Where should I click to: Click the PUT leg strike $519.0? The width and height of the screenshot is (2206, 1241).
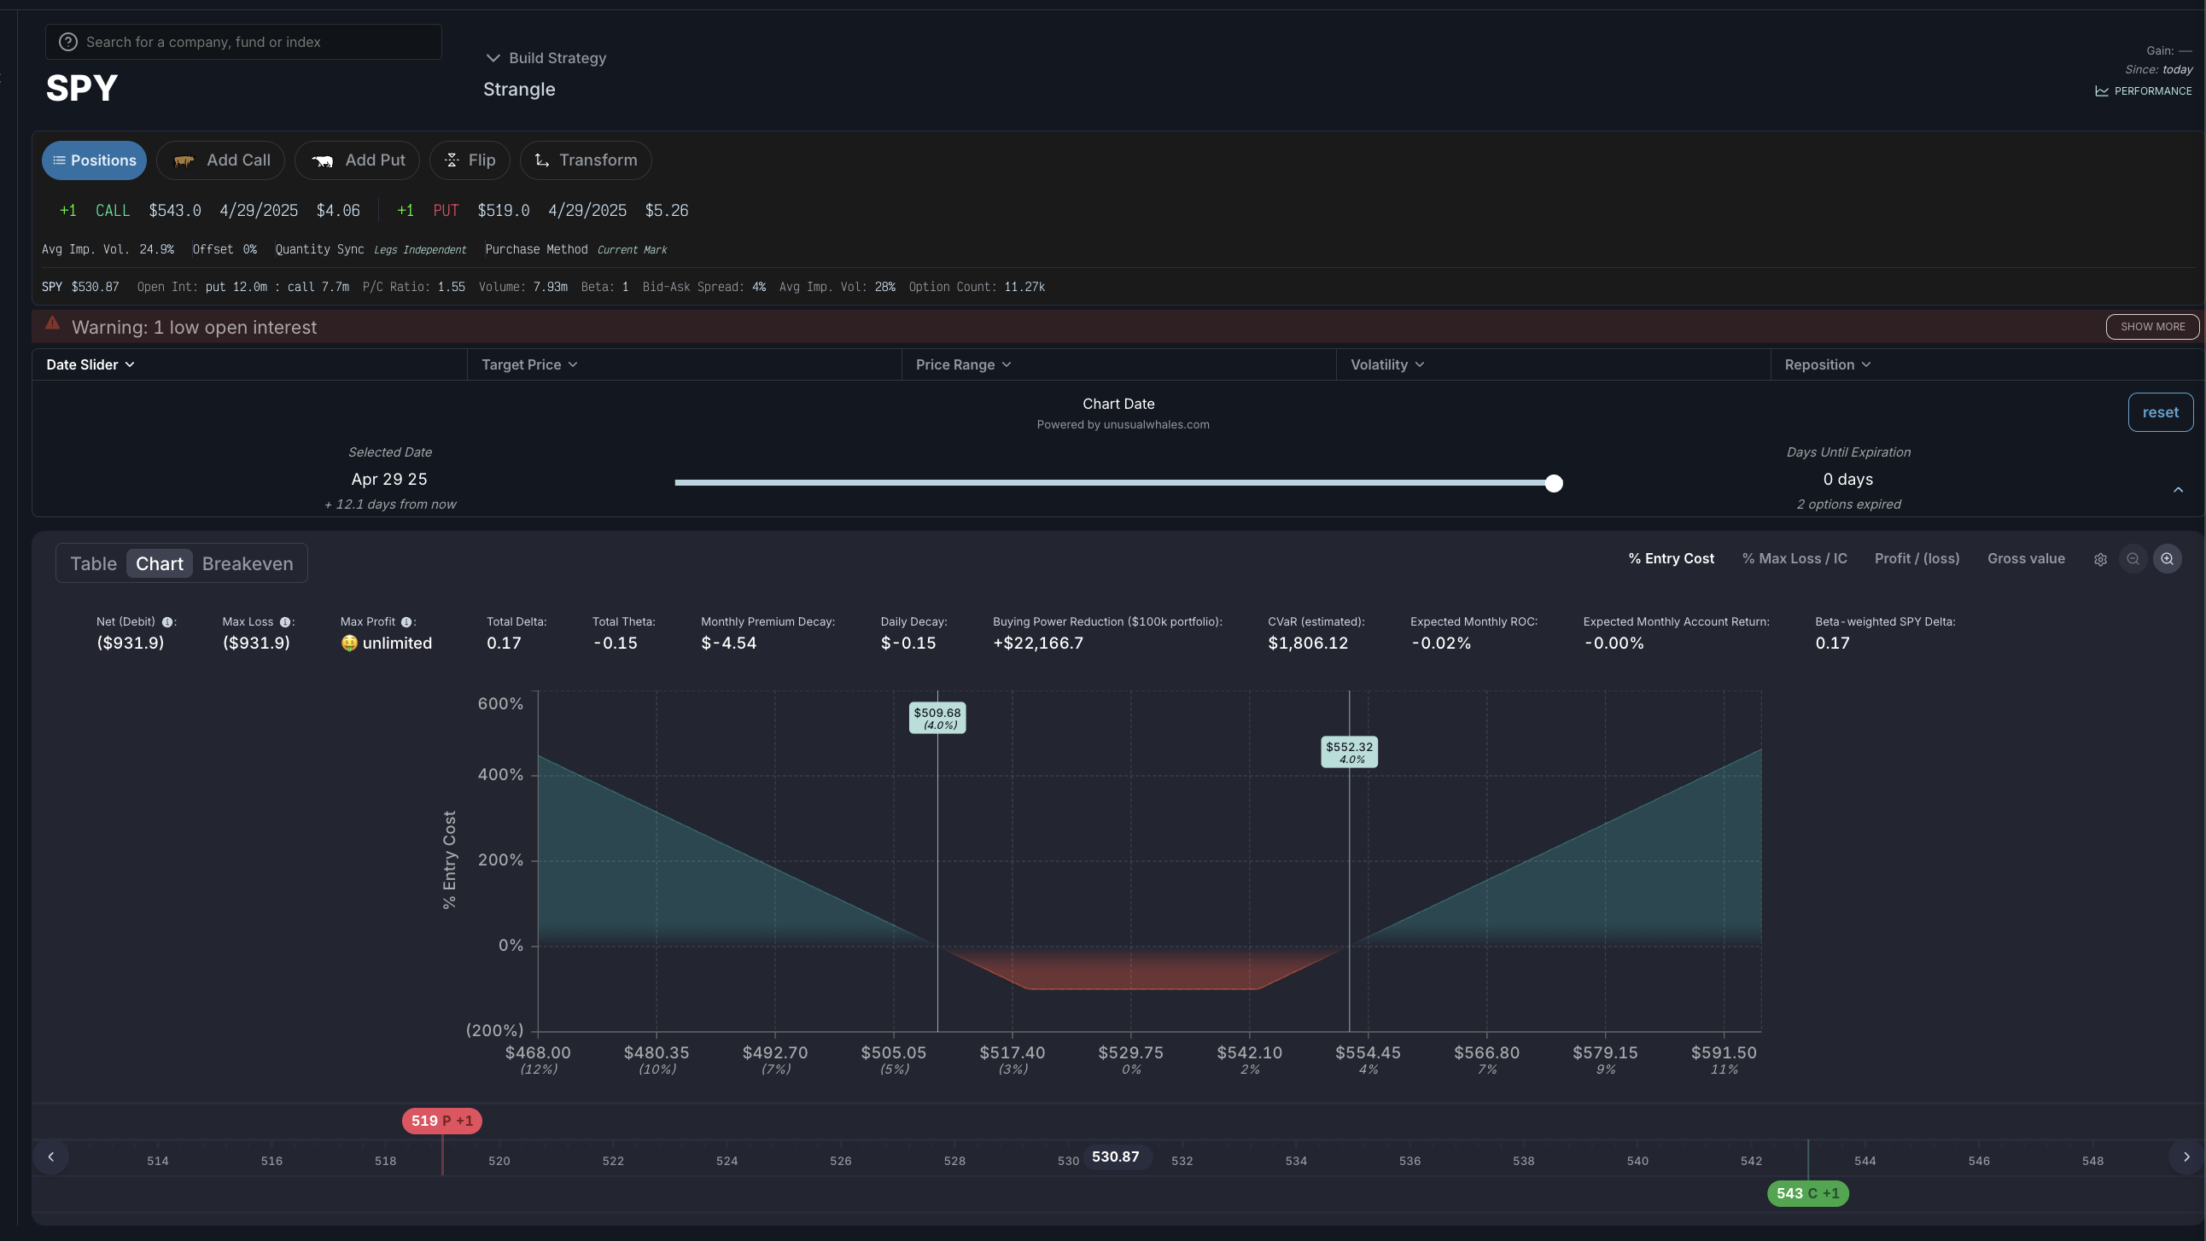pos(504,211)
